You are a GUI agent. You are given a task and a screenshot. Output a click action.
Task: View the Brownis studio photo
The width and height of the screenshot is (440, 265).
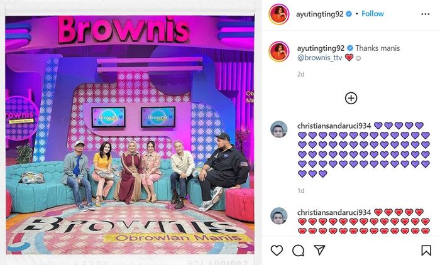[130, 135]
